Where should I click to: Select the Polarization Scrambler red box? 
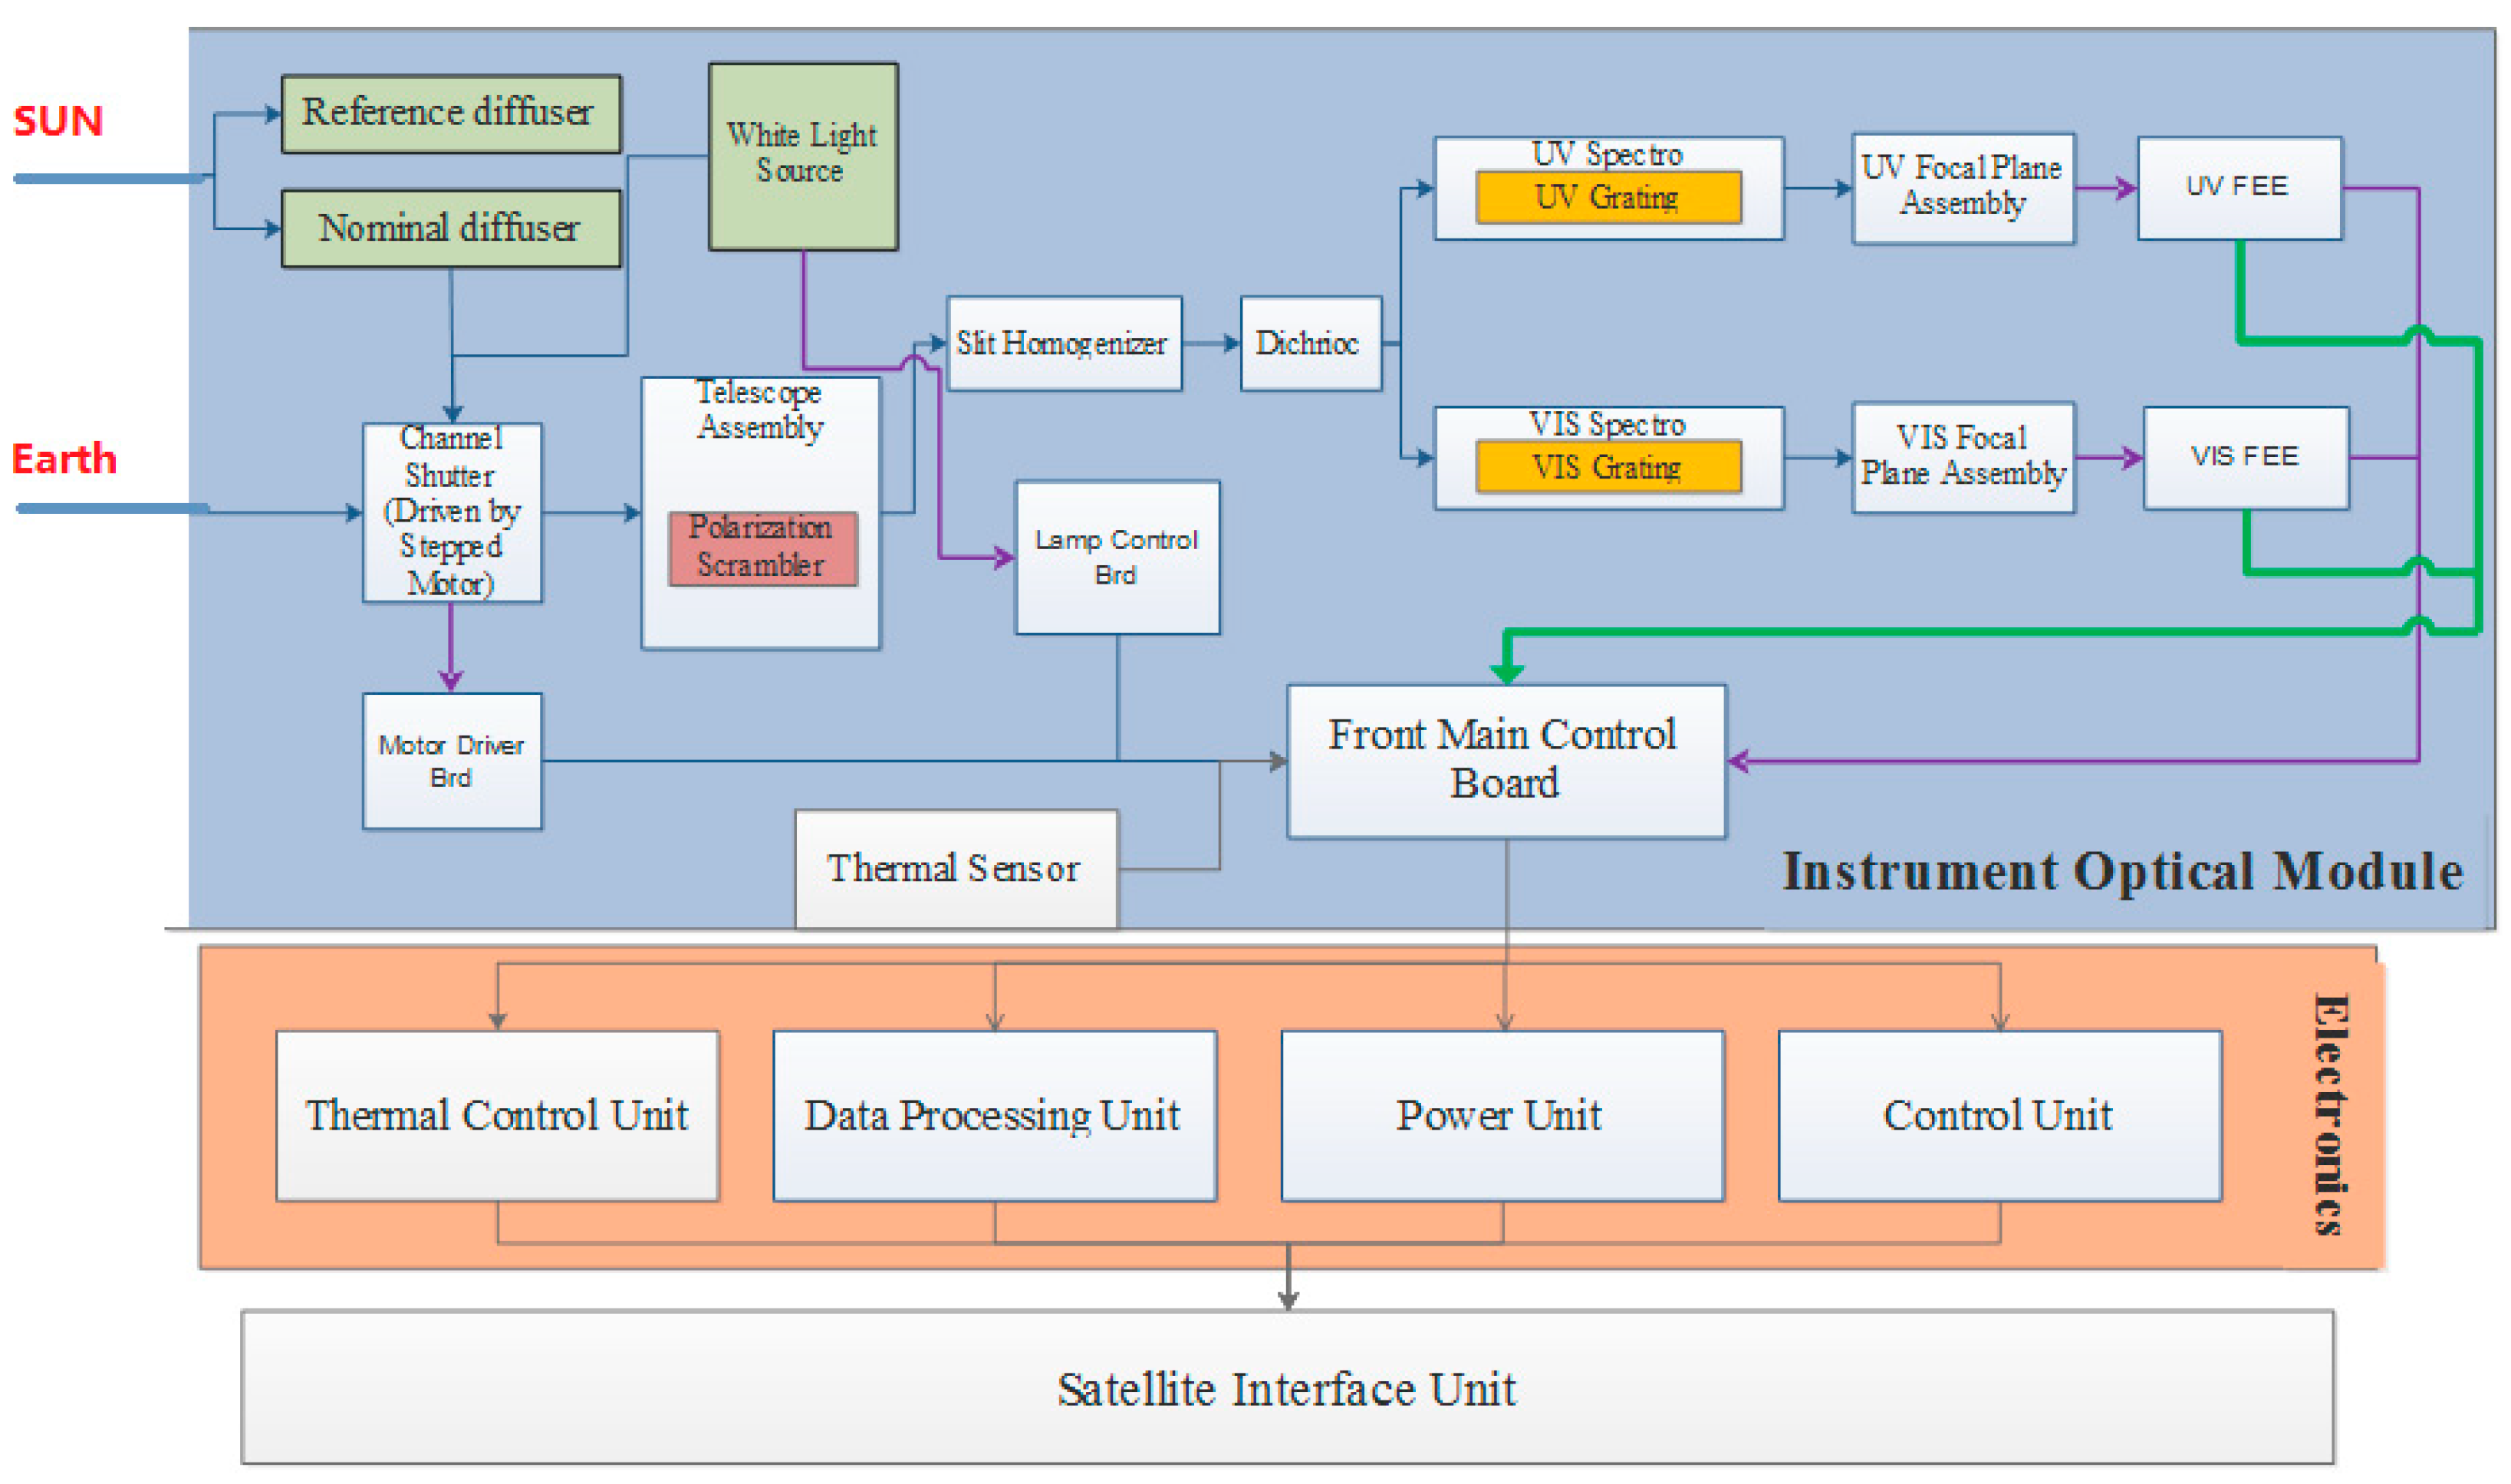coord(762,547)
